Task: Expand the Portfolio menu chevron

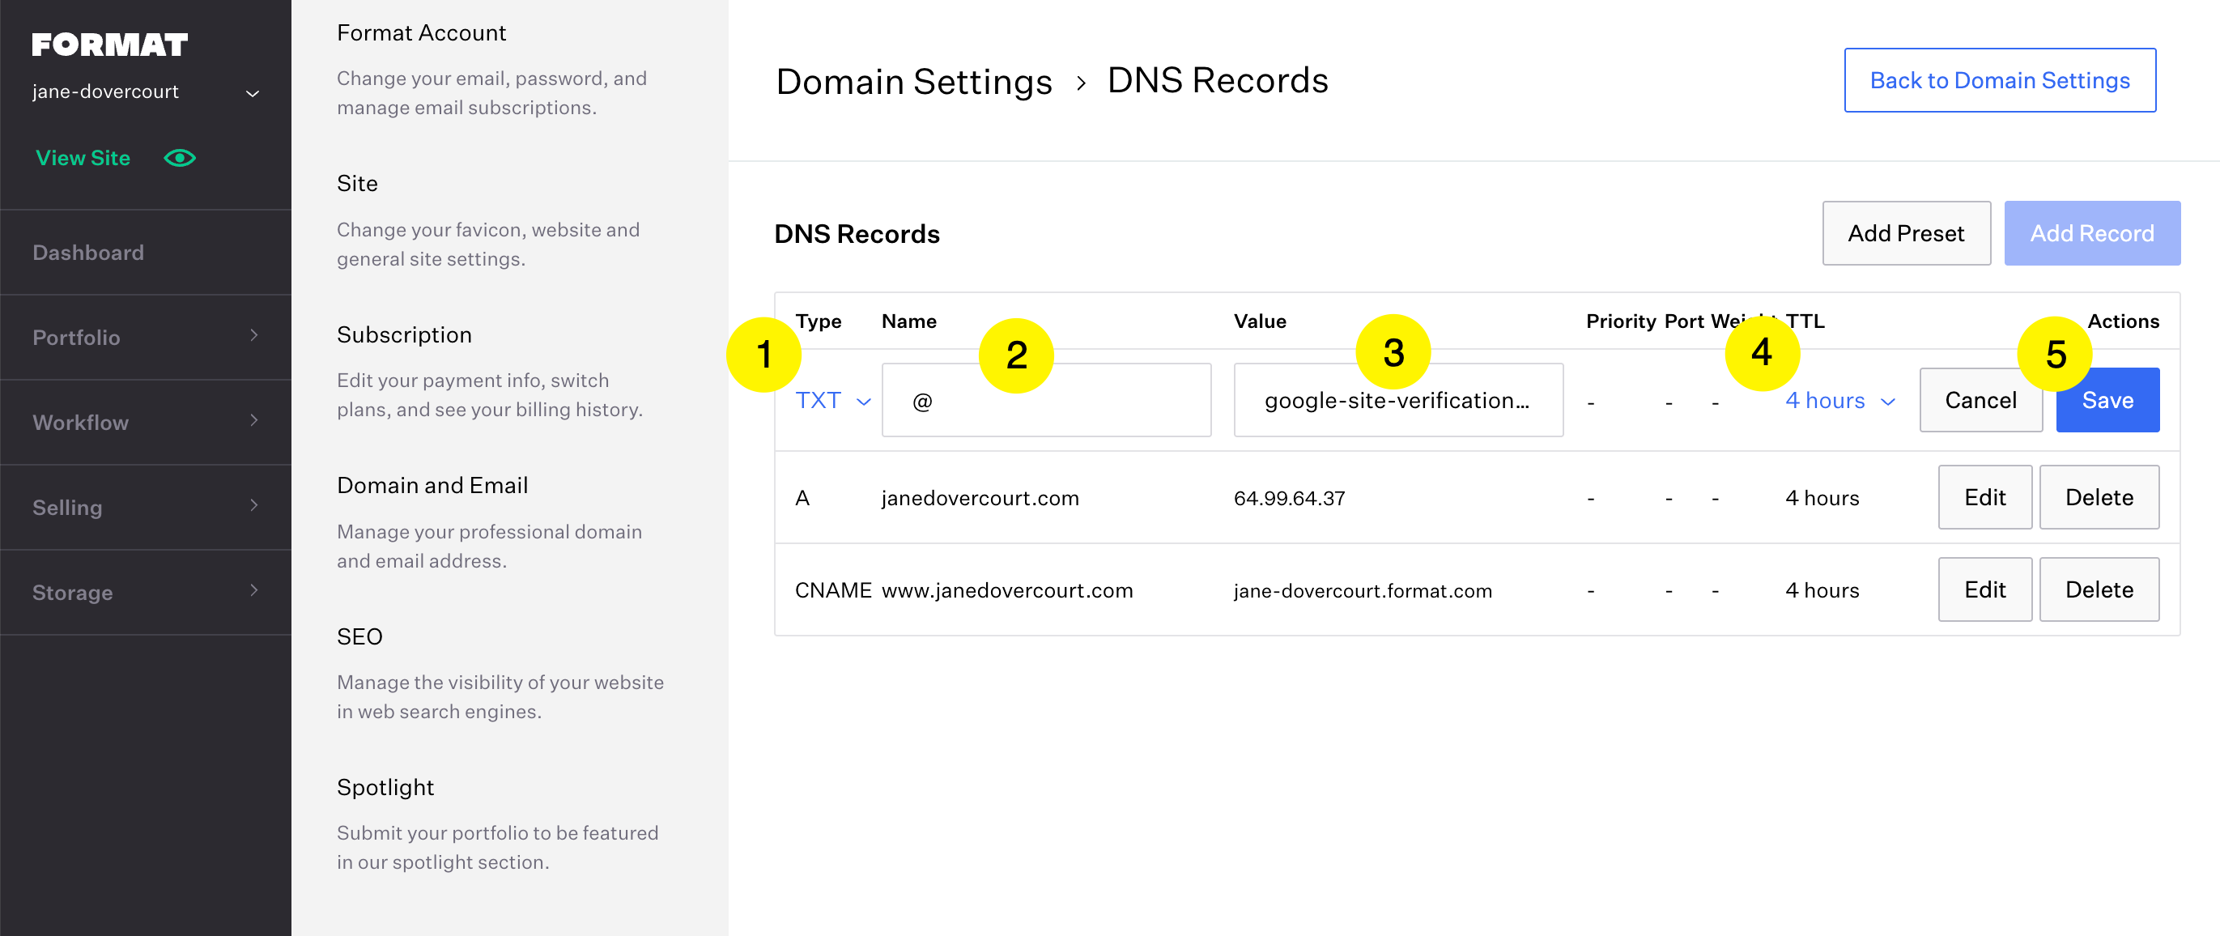Action: pos(254,335)
